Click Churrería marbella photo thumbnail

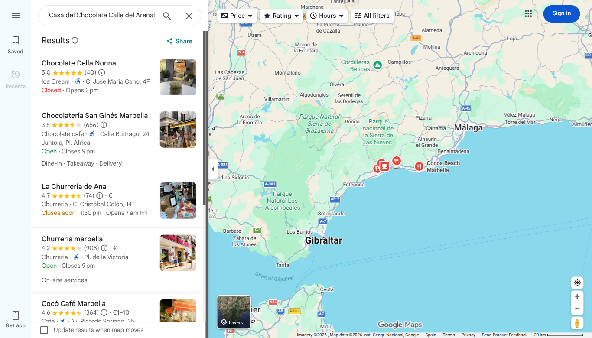click(x=178, y=253)
